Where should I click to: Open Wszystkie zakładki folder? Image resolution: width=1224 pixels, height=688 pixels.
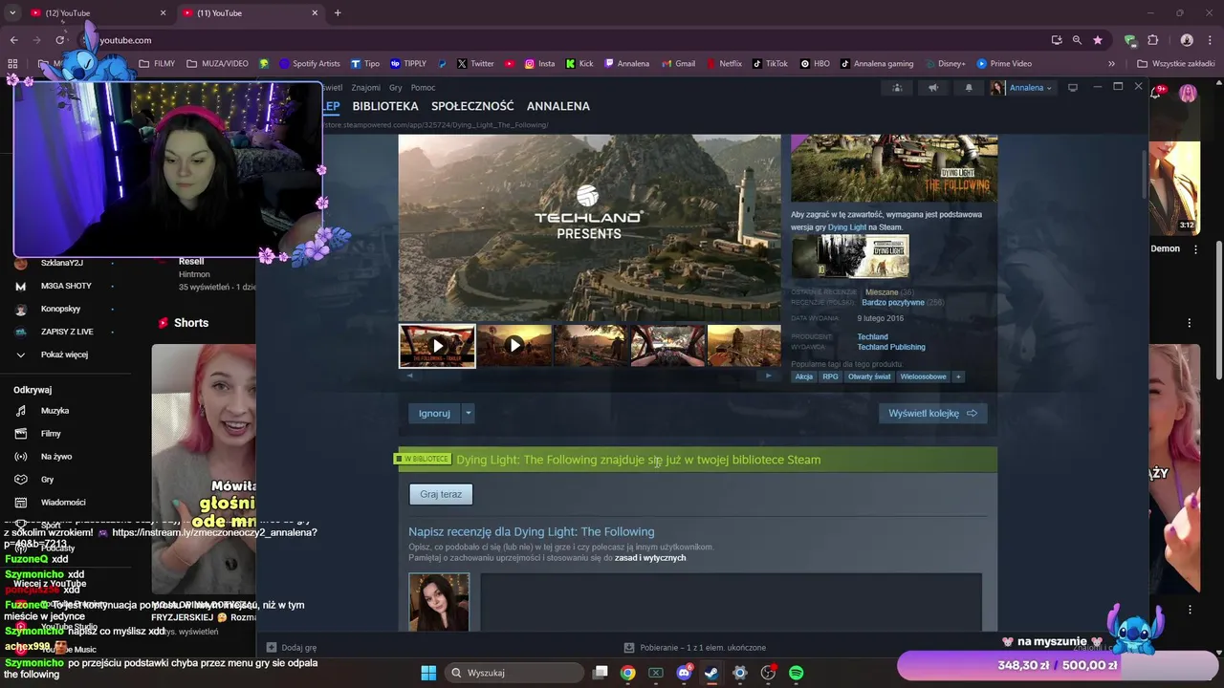(x=1175, y=64)
